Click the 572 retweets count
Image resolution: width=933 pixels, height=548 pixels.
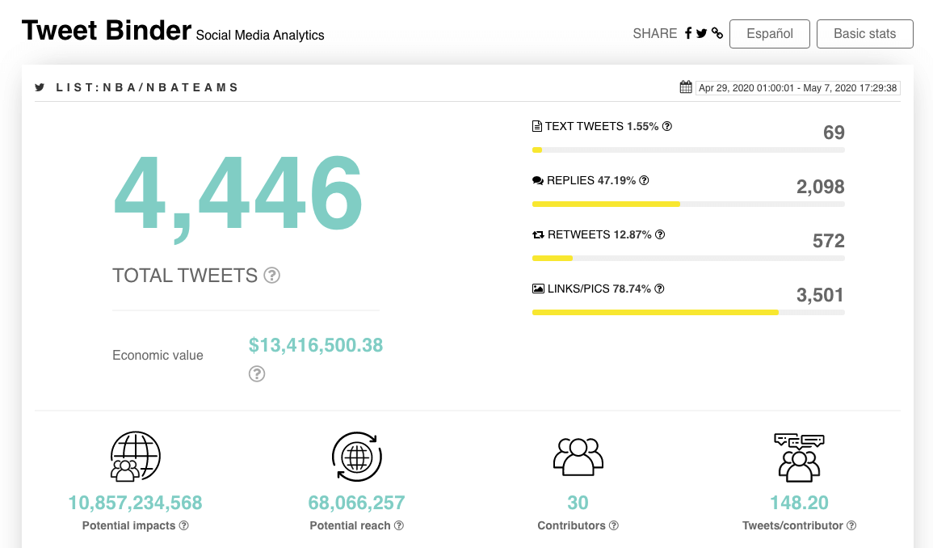point(829,241)
